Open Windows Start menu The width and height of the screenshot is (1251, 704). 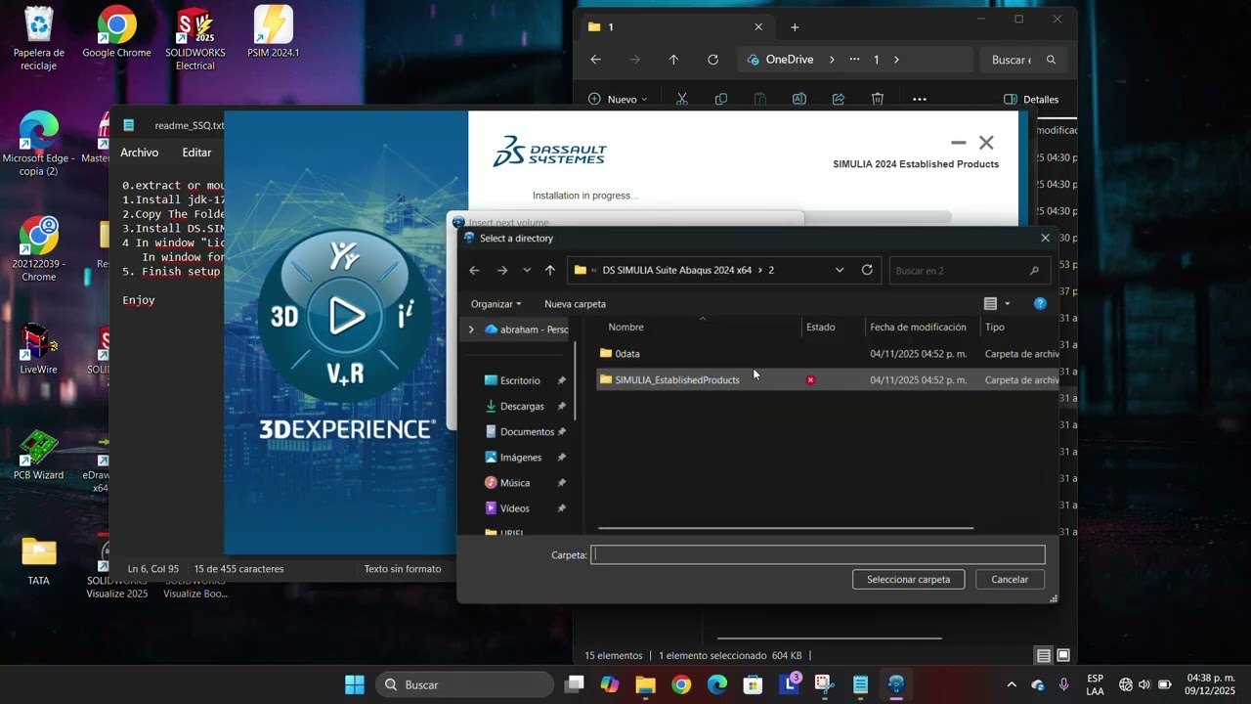point(355,684)
